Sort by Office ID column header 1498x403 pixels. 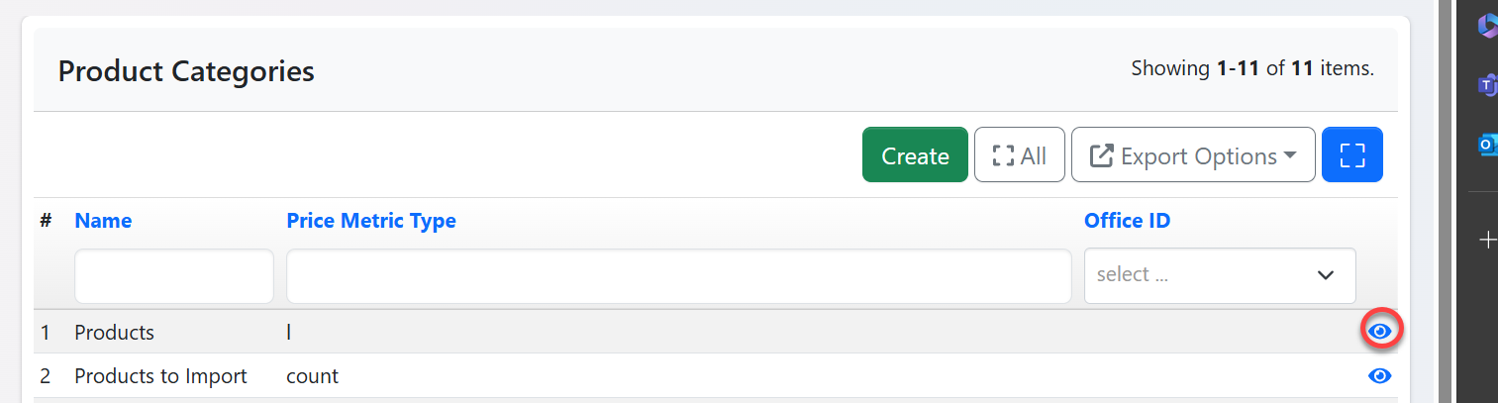click(x=1127, y=221)
